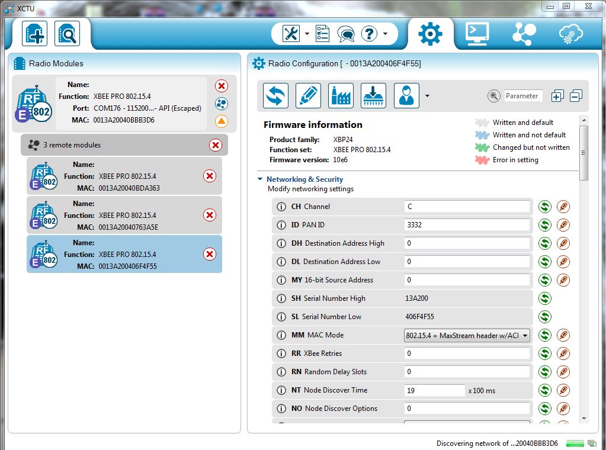The width and height of the screenshot is (606, 450).
Task: Show info for DL Destination Address Low
Action: (281, 262)
